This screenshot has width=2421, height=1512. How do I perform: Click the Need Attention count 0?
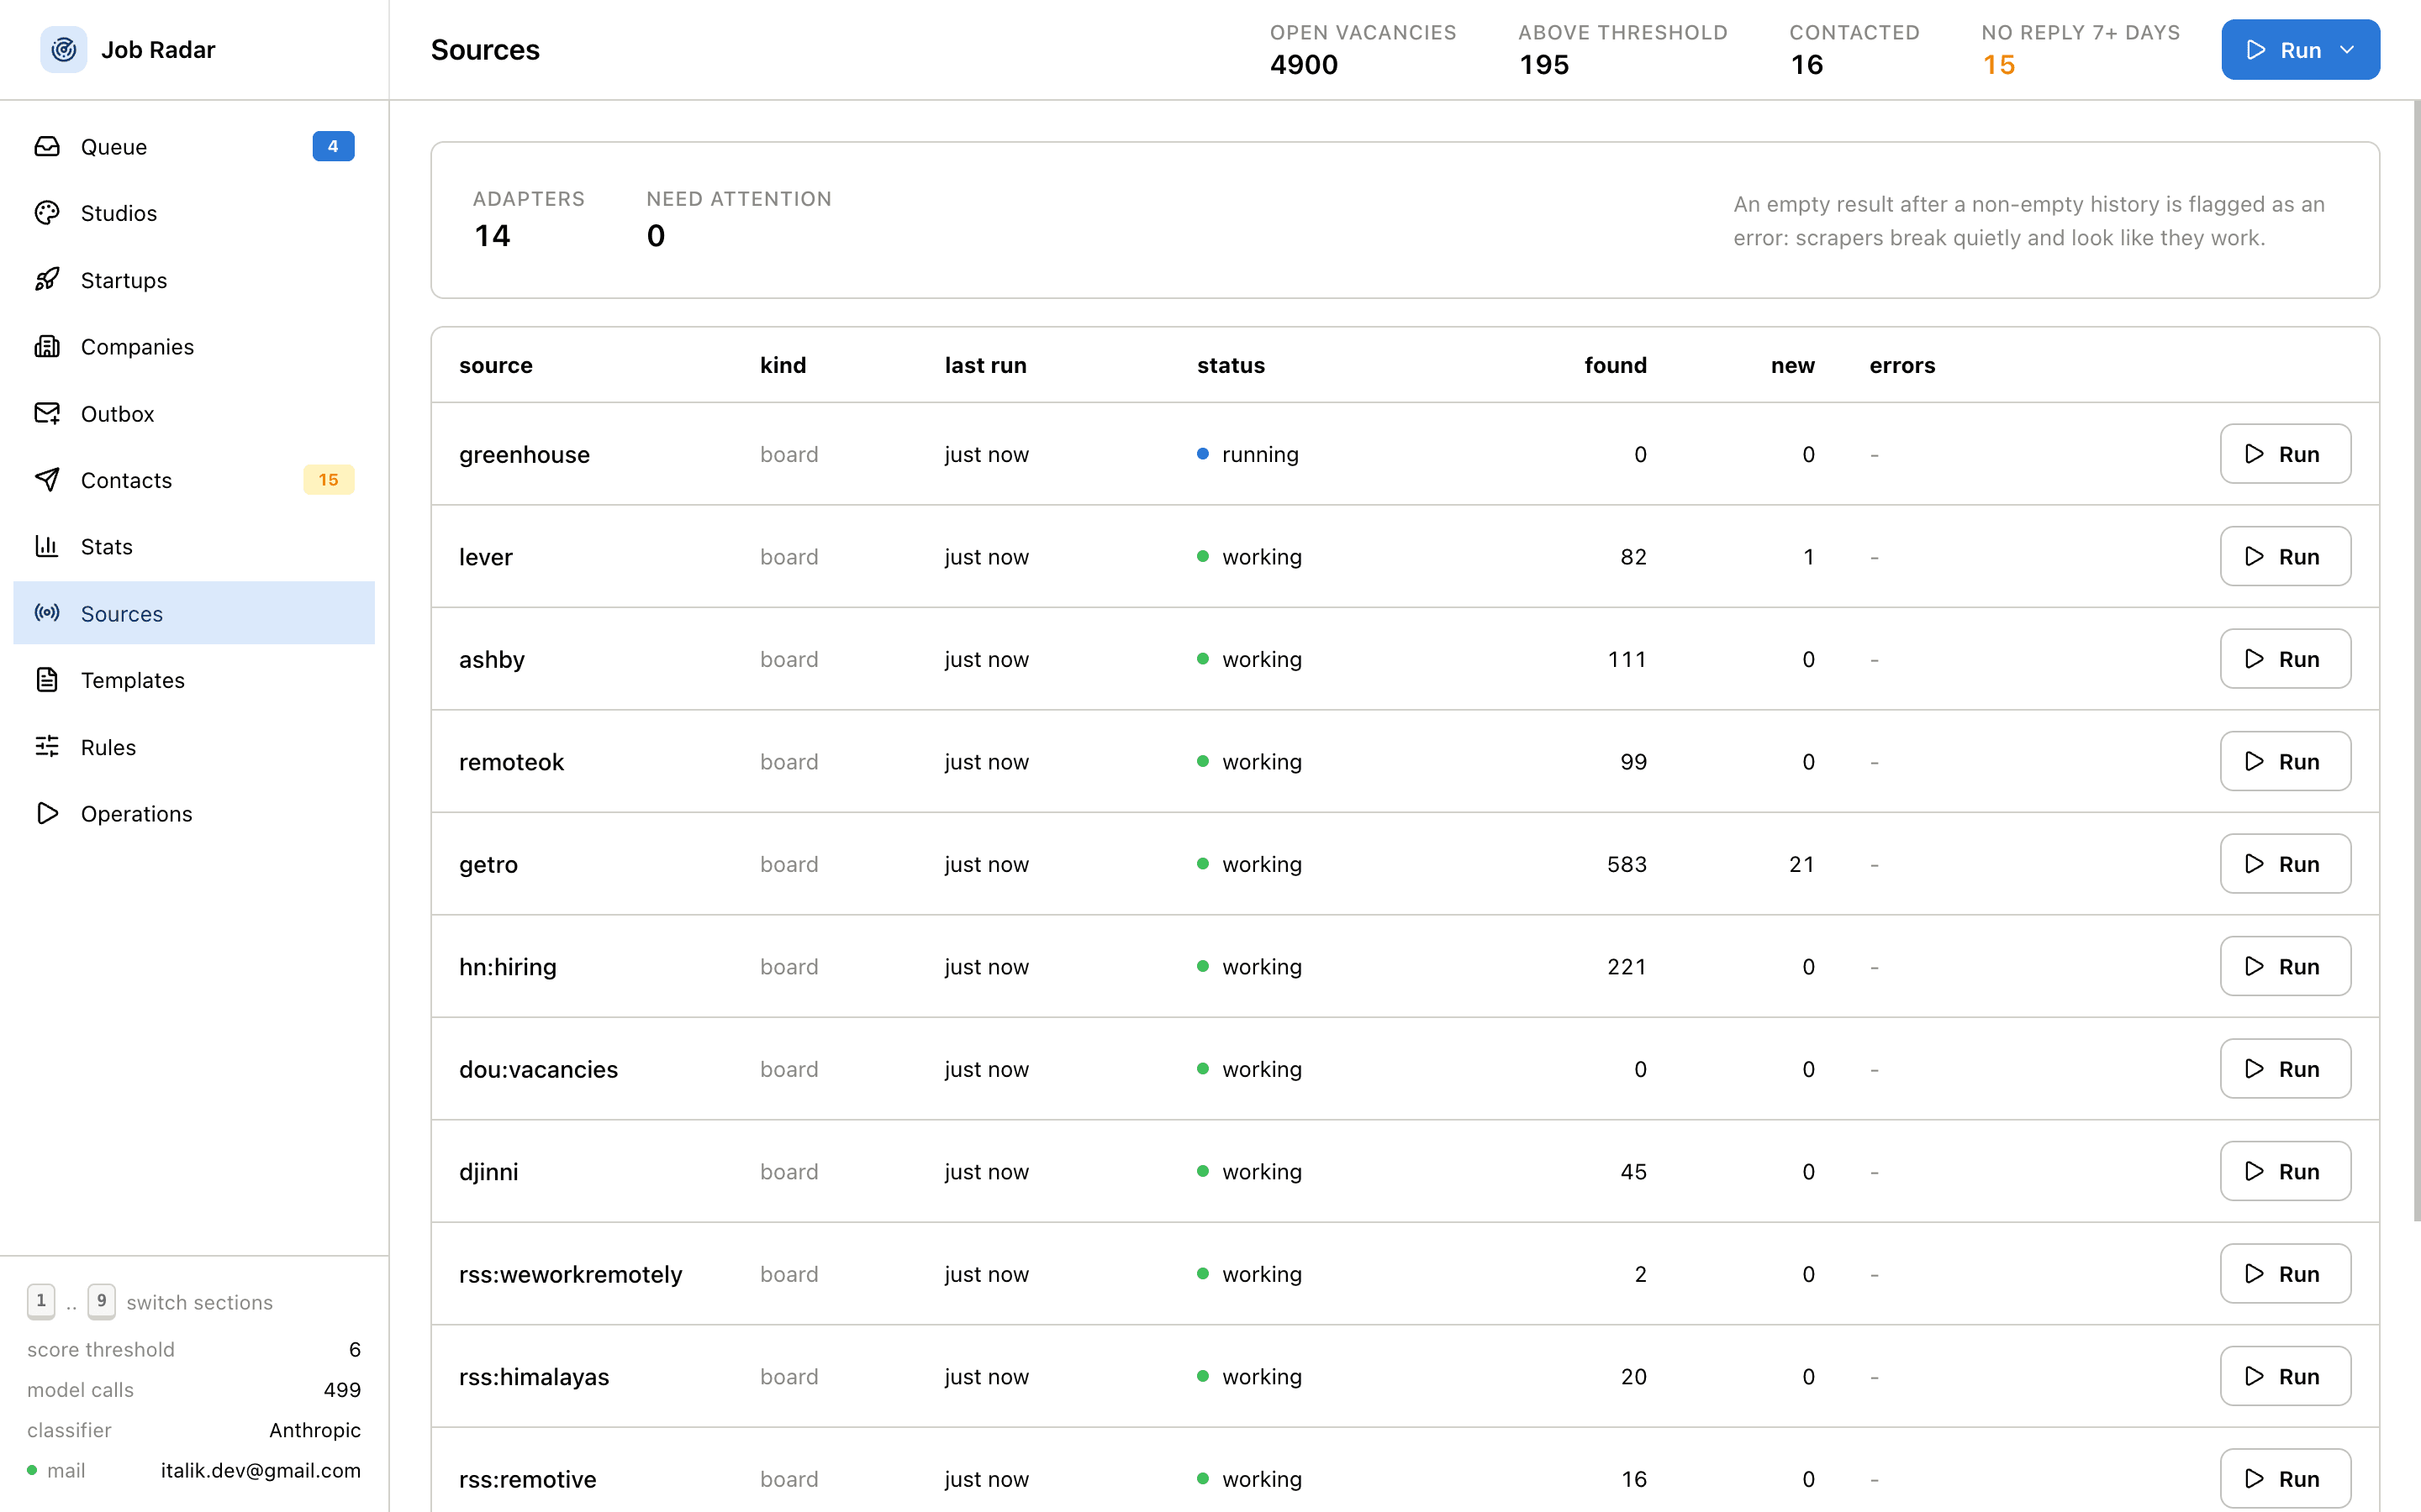(656, 236)
